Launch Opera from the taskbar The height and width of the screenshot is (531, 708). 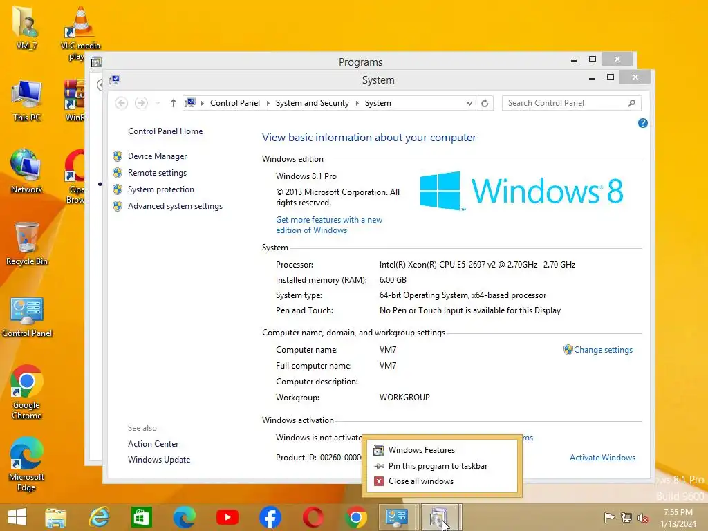coord(313,517)
